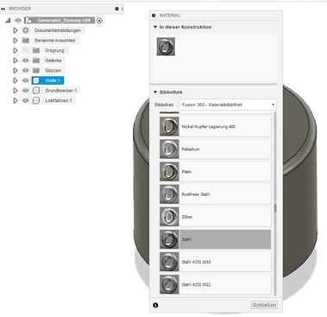
Task: Click the Schließen button
Action: (264, 305)
